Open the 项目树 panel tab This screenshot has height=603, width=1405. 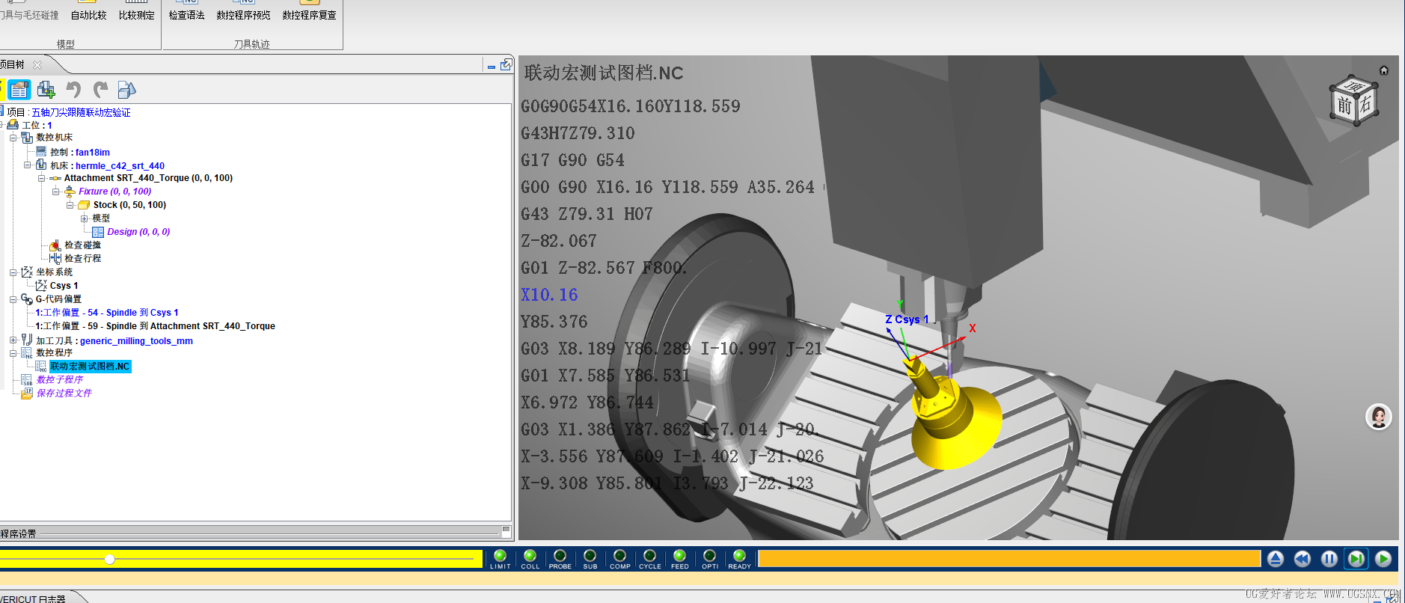13,65
